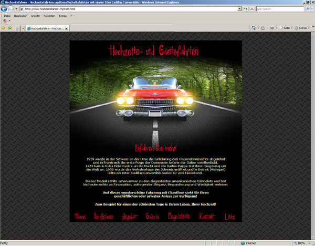Viewport: 315px width, 246px height.
Task: Minimize the Internet Explorer window
Action: (x=304, y=2)
